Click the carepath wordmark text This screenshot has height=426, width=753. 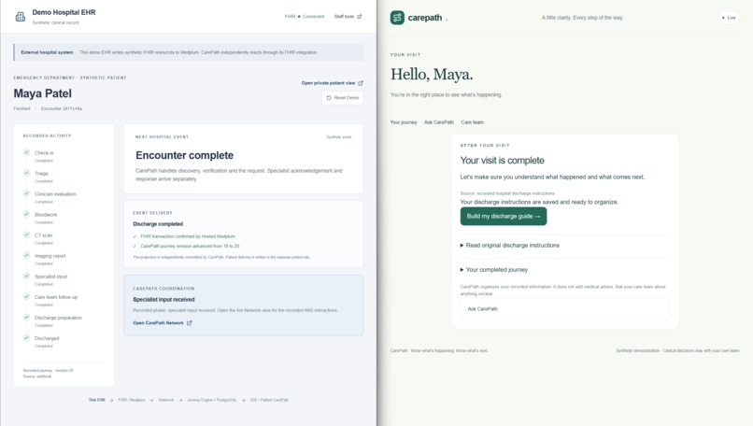[425, 18]
